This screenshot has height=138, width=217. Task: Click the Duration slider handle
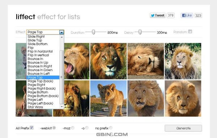click(93, 32)
